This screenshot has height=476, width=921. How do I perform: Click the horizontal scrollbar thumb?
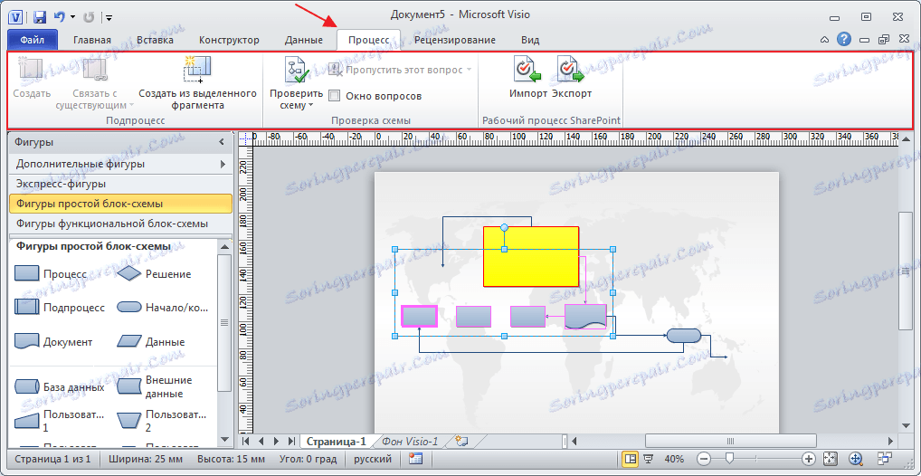click(731, 441)
